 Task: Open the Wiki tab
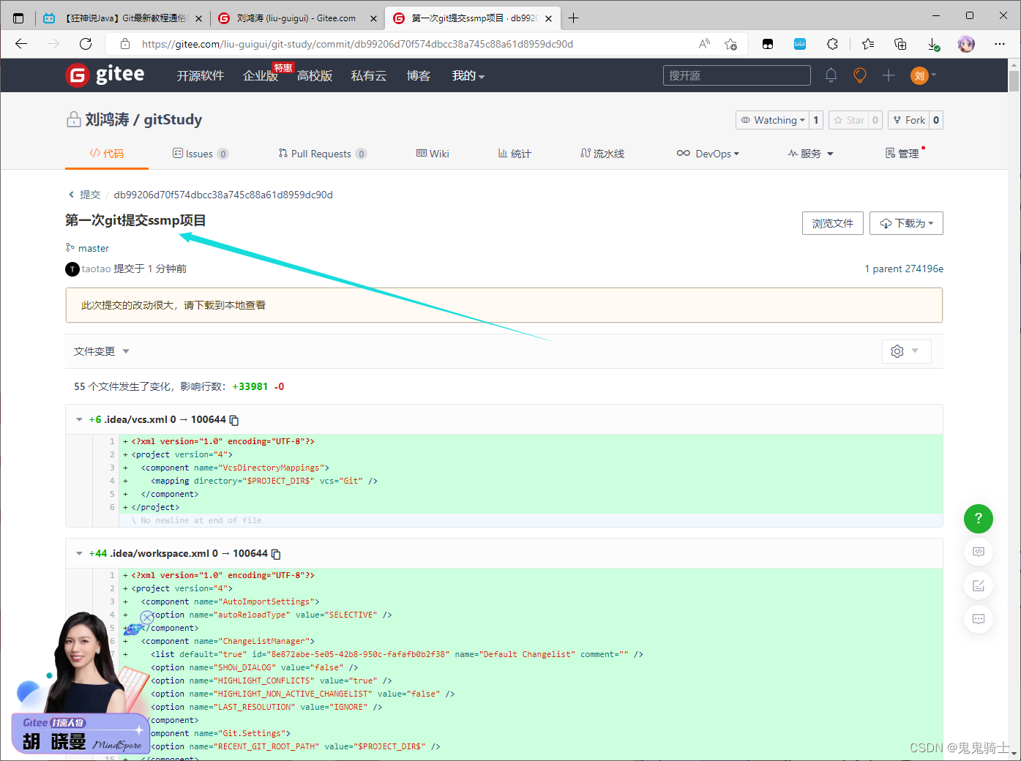pyautogui.click(x=433, y=154)
